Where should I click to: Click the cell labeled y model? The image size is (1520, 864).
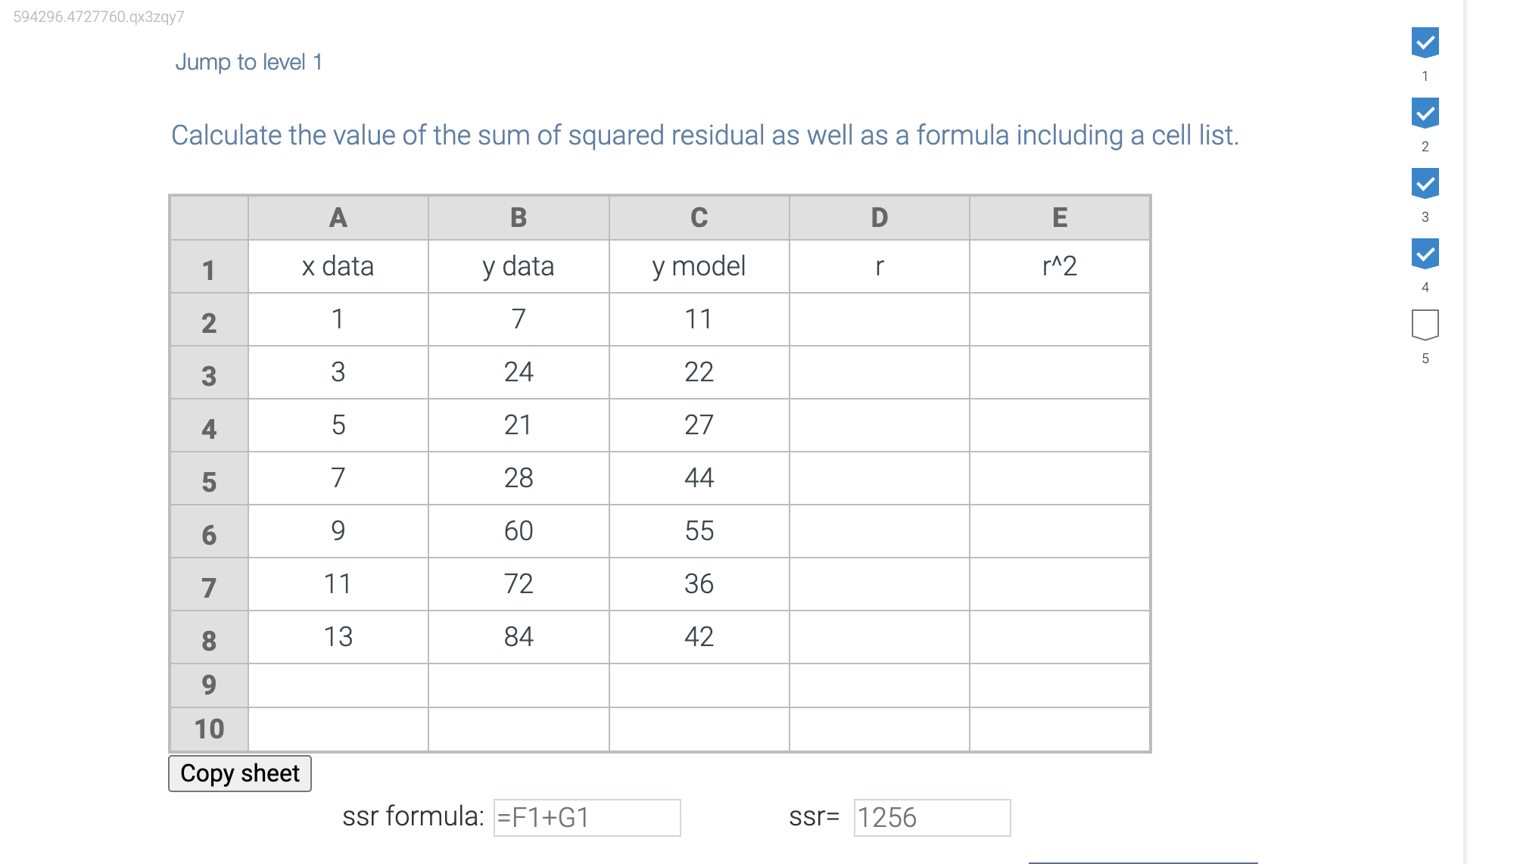[698, 266]
